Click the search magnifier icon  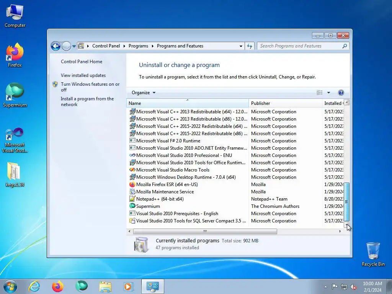click(345, 46)
